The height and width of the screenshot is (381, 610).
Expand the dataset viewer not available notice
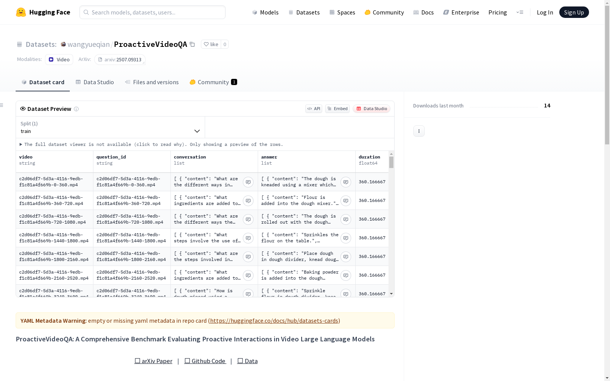pyautogui.click(x=151, y=144)
